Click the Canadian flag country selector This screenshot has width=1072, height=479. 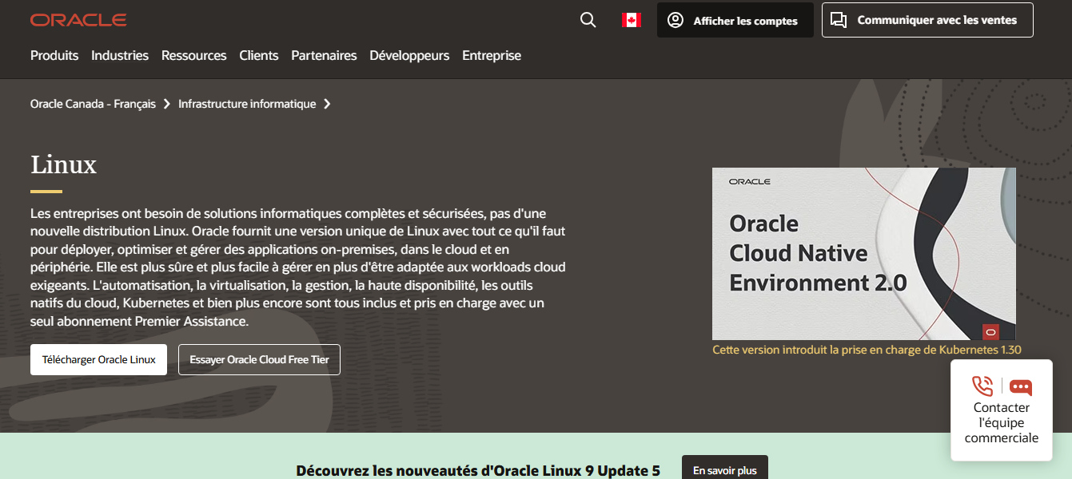point(631,20)
